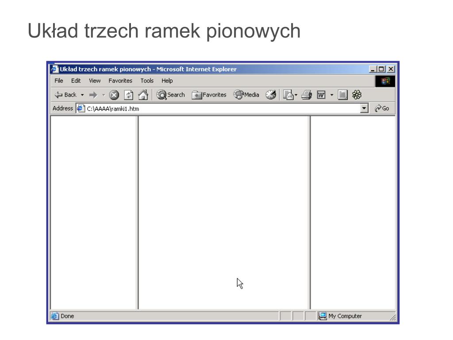This screenshot has width=453, height=340.
Task: Go to the Home page icon
Action: click(x=143, y=95)
